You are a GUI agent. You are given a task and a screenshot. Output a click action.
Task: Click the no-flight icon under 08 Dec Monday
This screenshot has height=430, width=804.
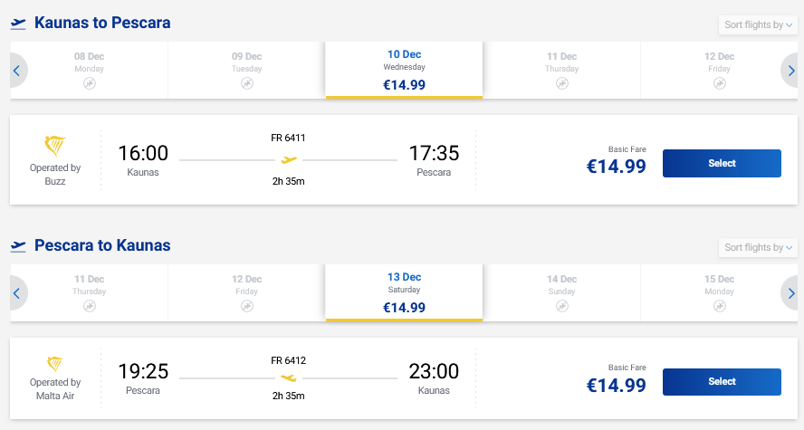point(90,83)
